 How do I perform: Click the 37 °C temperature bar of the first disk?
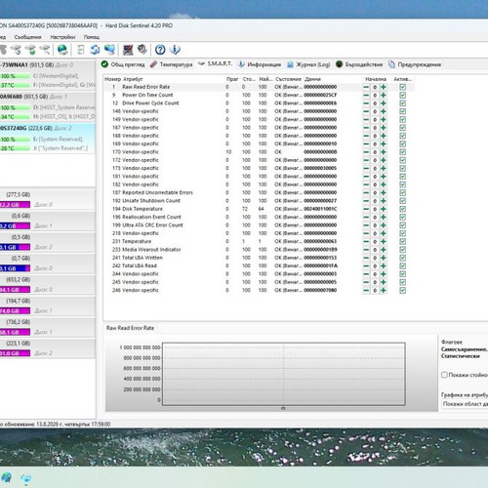(15, 85)
